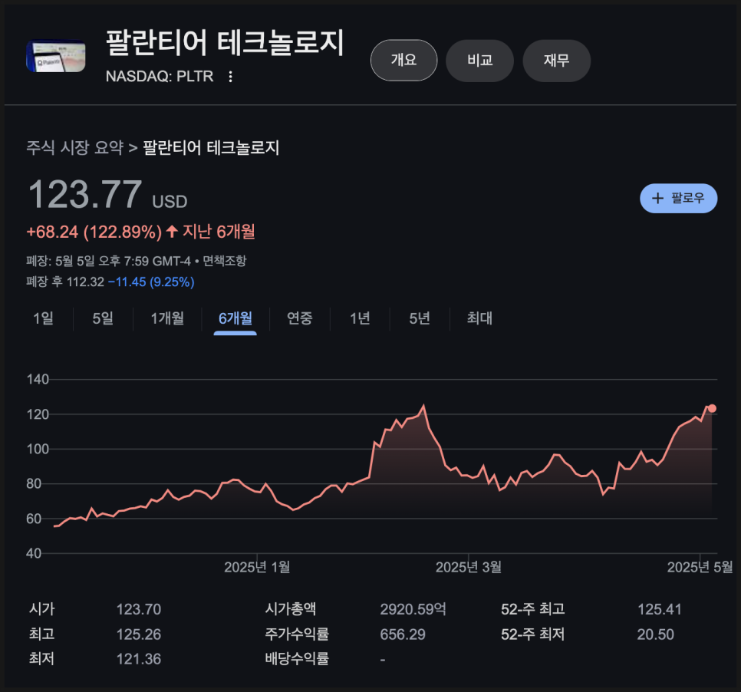741x692 pixels.
Task: Select the 6개월 range tab
Action: tap(235, 318)
